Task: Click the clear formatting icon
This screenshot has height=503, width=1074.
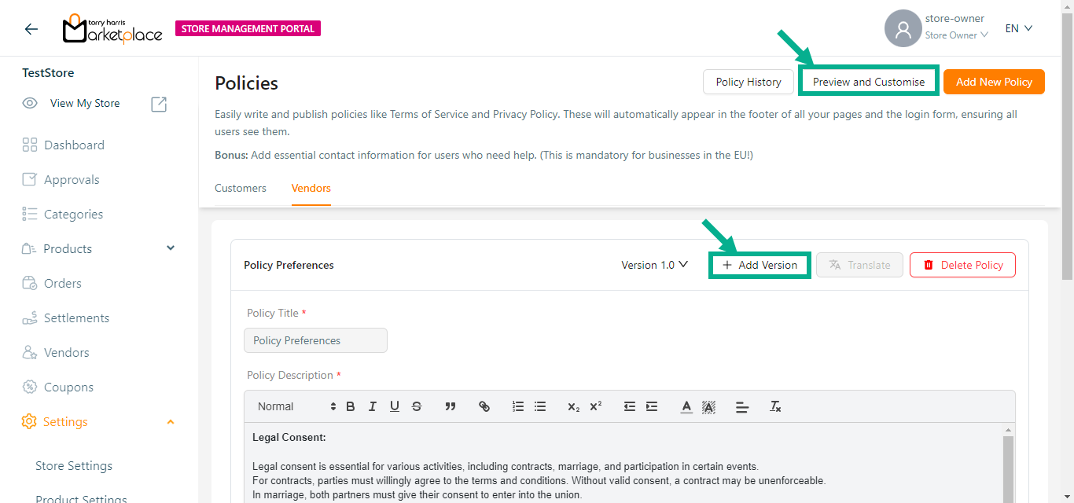Action: [x=775, y=406]
